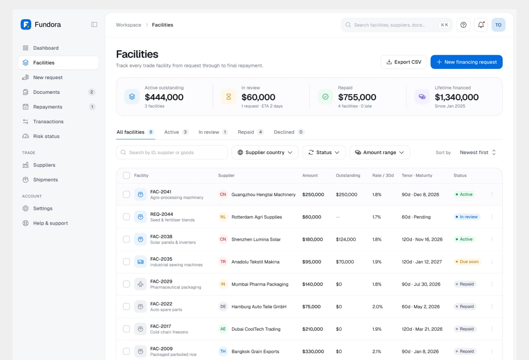Open the Declined tab

289,132
